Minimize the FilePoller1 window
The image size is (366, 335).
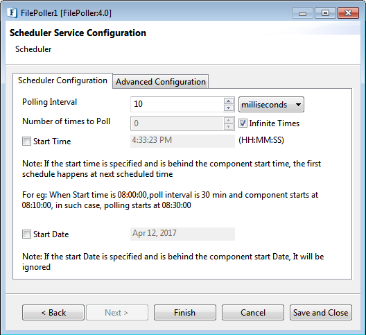[302, 13]
